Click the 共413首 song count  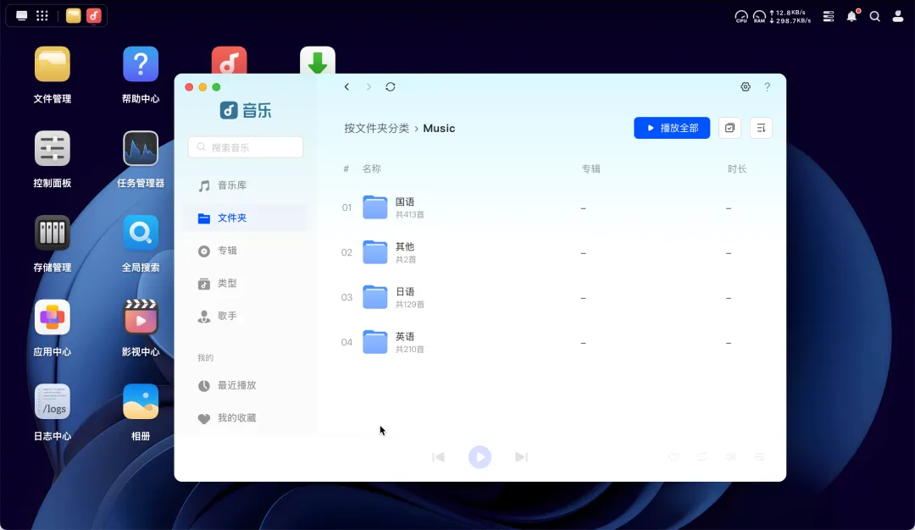[410, 214]
